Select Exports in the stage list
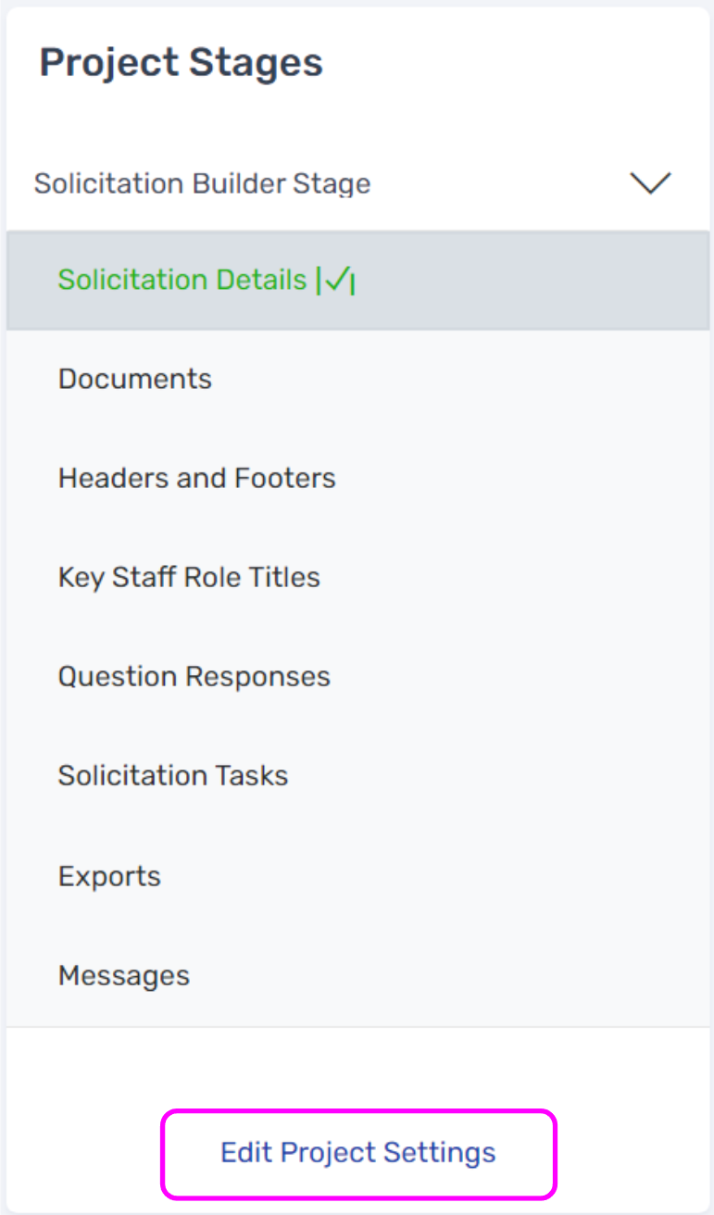Image resolution: width=714 pixels, height=1215 pixels. coord(109,876)
